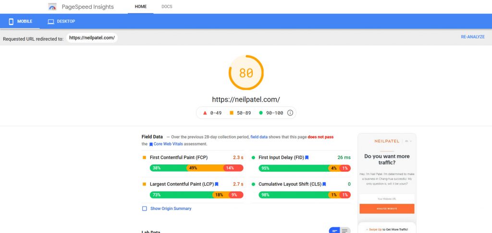Image resolution: width=492 pixels, height=233 pixels.
Task: Click the https://neilpatel.com/ heading under score
Action: 246,100
